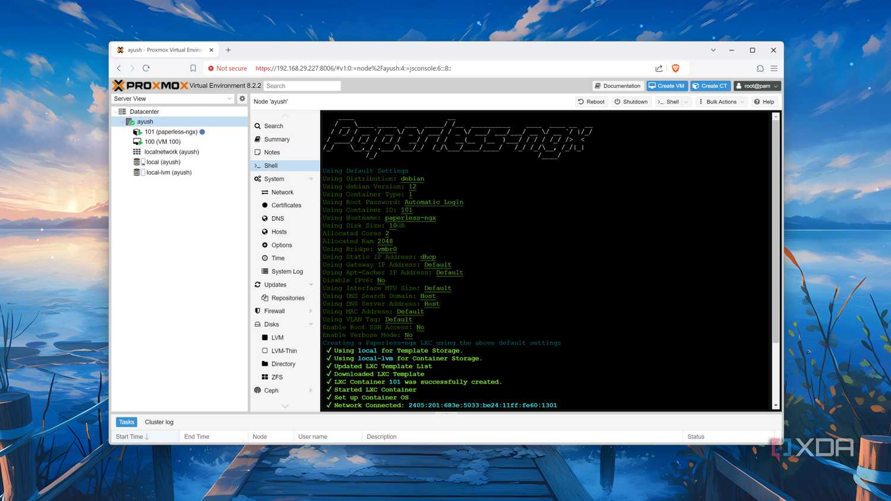Open Network settings item
This screenshot has height=501, width=891.
(x=285, y=192)
